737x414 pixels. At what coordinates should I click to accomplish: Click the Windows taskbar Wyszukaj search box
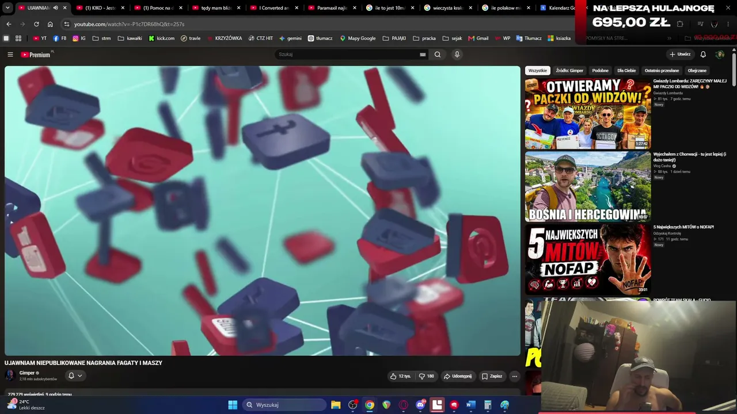[x=284, y=405]
